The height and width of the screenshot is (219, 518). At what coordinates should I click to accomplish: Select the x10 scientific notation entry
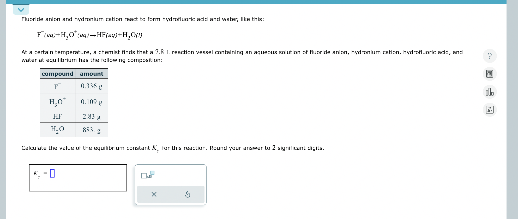[147, 175]
